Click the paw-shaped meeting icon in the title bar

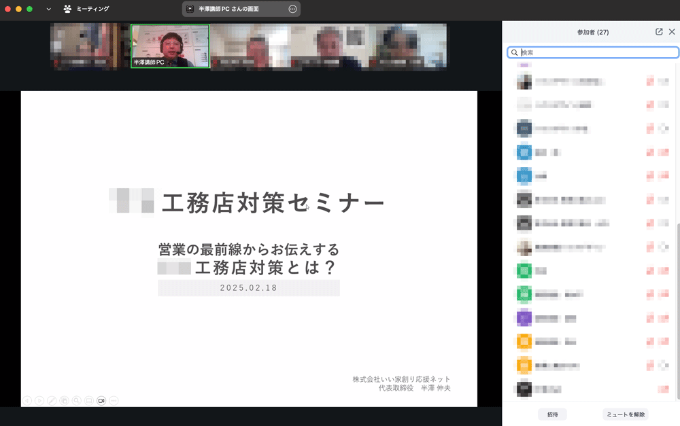[x=67, y=9]
